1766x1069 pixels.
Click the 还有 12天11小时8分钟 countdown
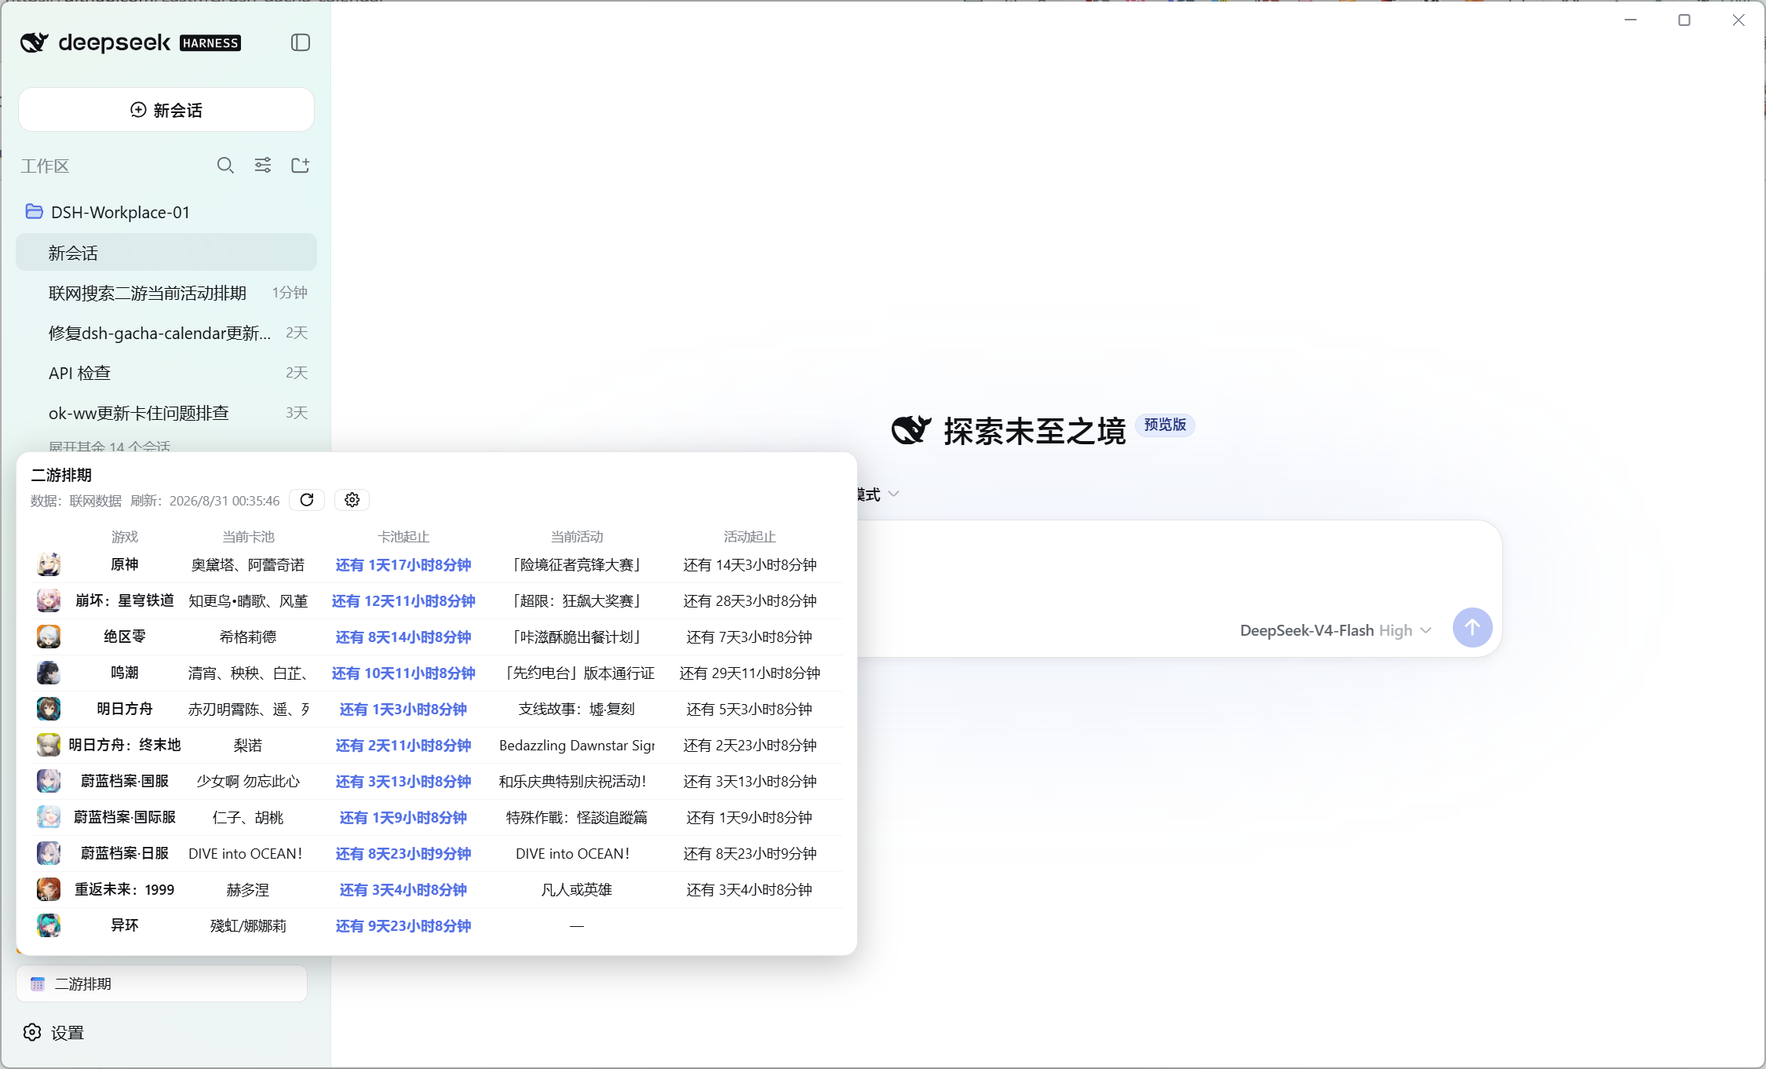pos(403,601)
